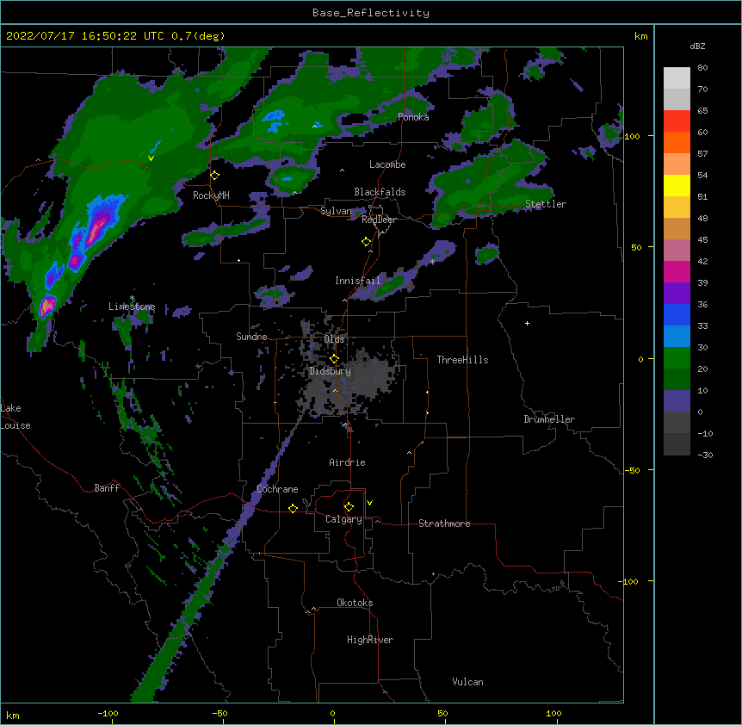742x725 pixels.
Task: Click the purple 36-39 dBZ legend swatch
Action: tap(677, 294)
